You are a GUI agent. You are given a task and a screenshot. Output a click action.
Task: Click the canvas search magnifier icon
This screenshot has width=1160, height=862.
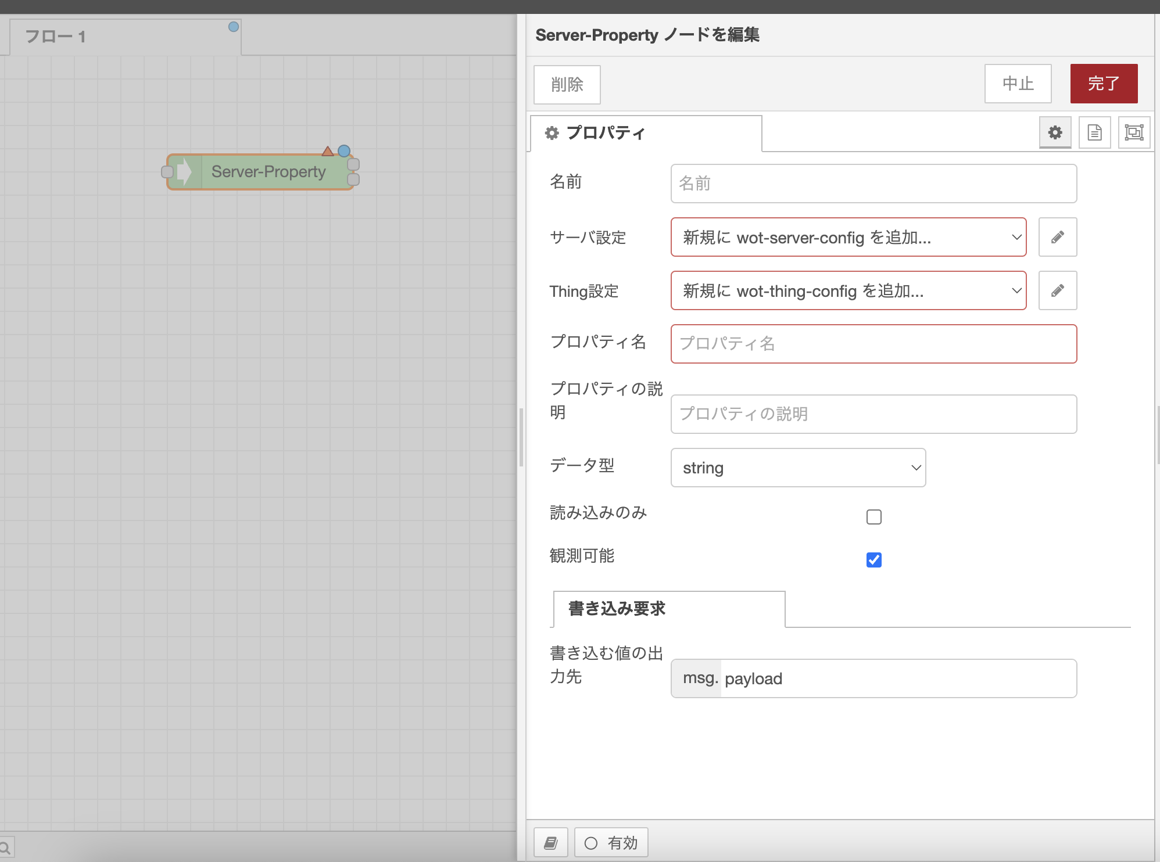(6, 848)
